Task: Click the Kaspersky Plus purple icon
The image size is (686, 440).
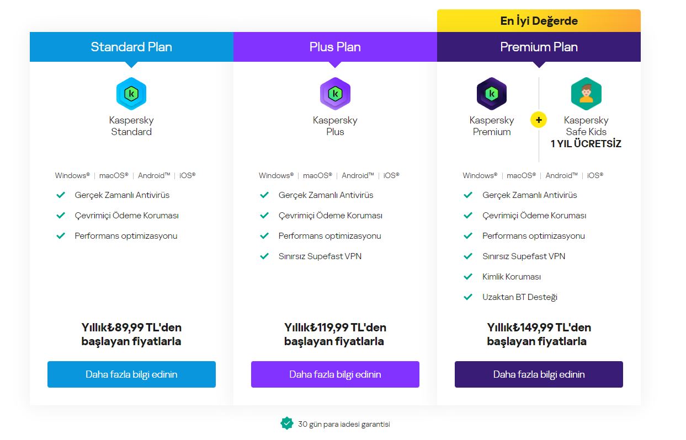Action: 335,94
